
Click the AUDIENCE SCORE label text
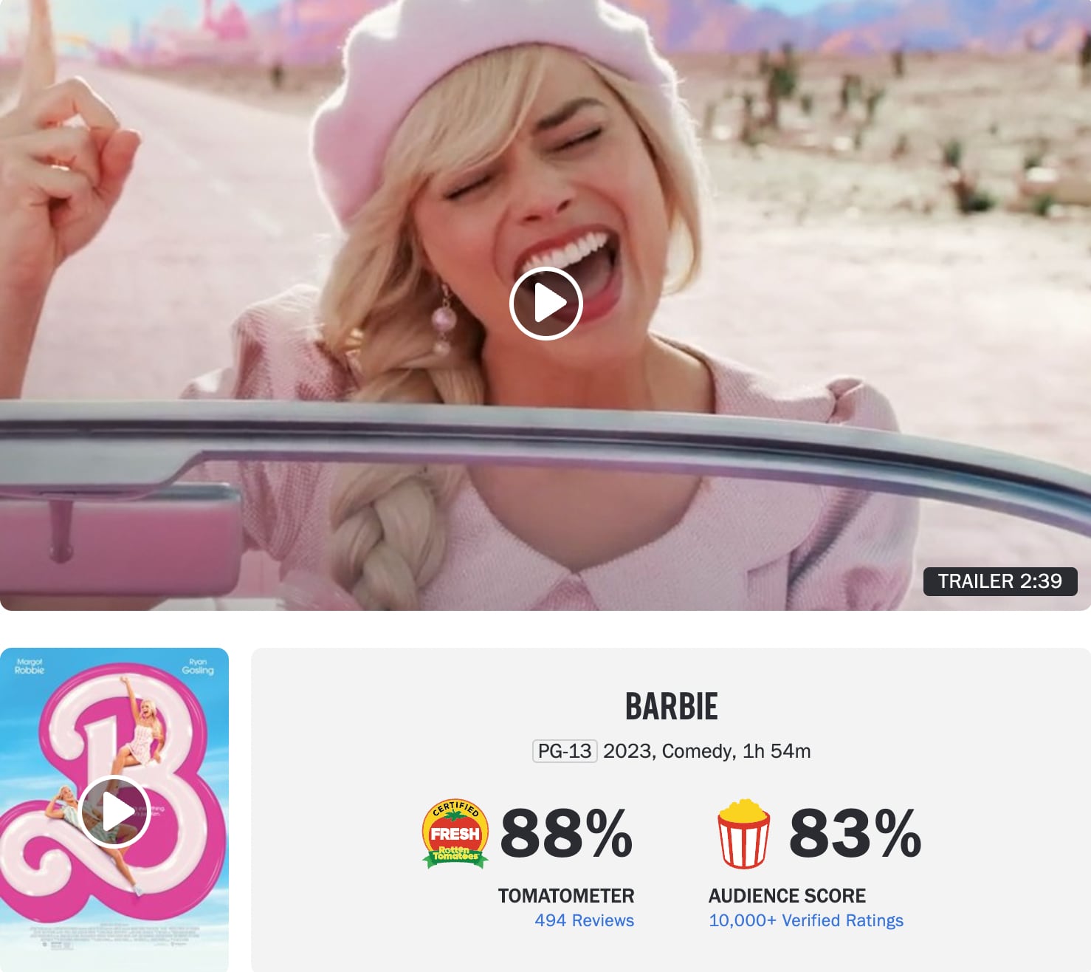(787, 895)
